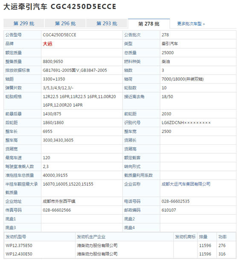The image size is (238, 260).
Task: Click fax number 028-66602566
Action: click(x=57, y=210)
